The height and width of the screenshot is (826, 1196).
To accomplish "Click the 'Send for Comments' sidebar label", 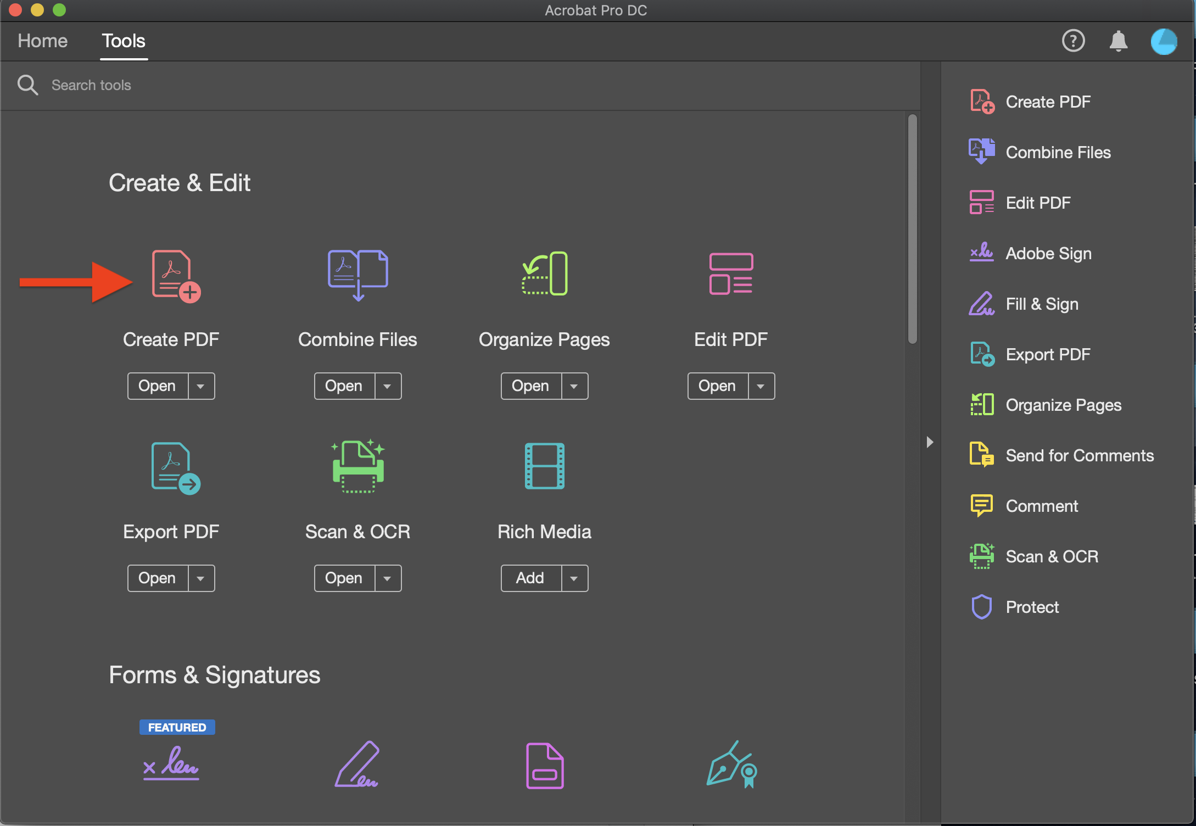I will [x=1080, y=455].
